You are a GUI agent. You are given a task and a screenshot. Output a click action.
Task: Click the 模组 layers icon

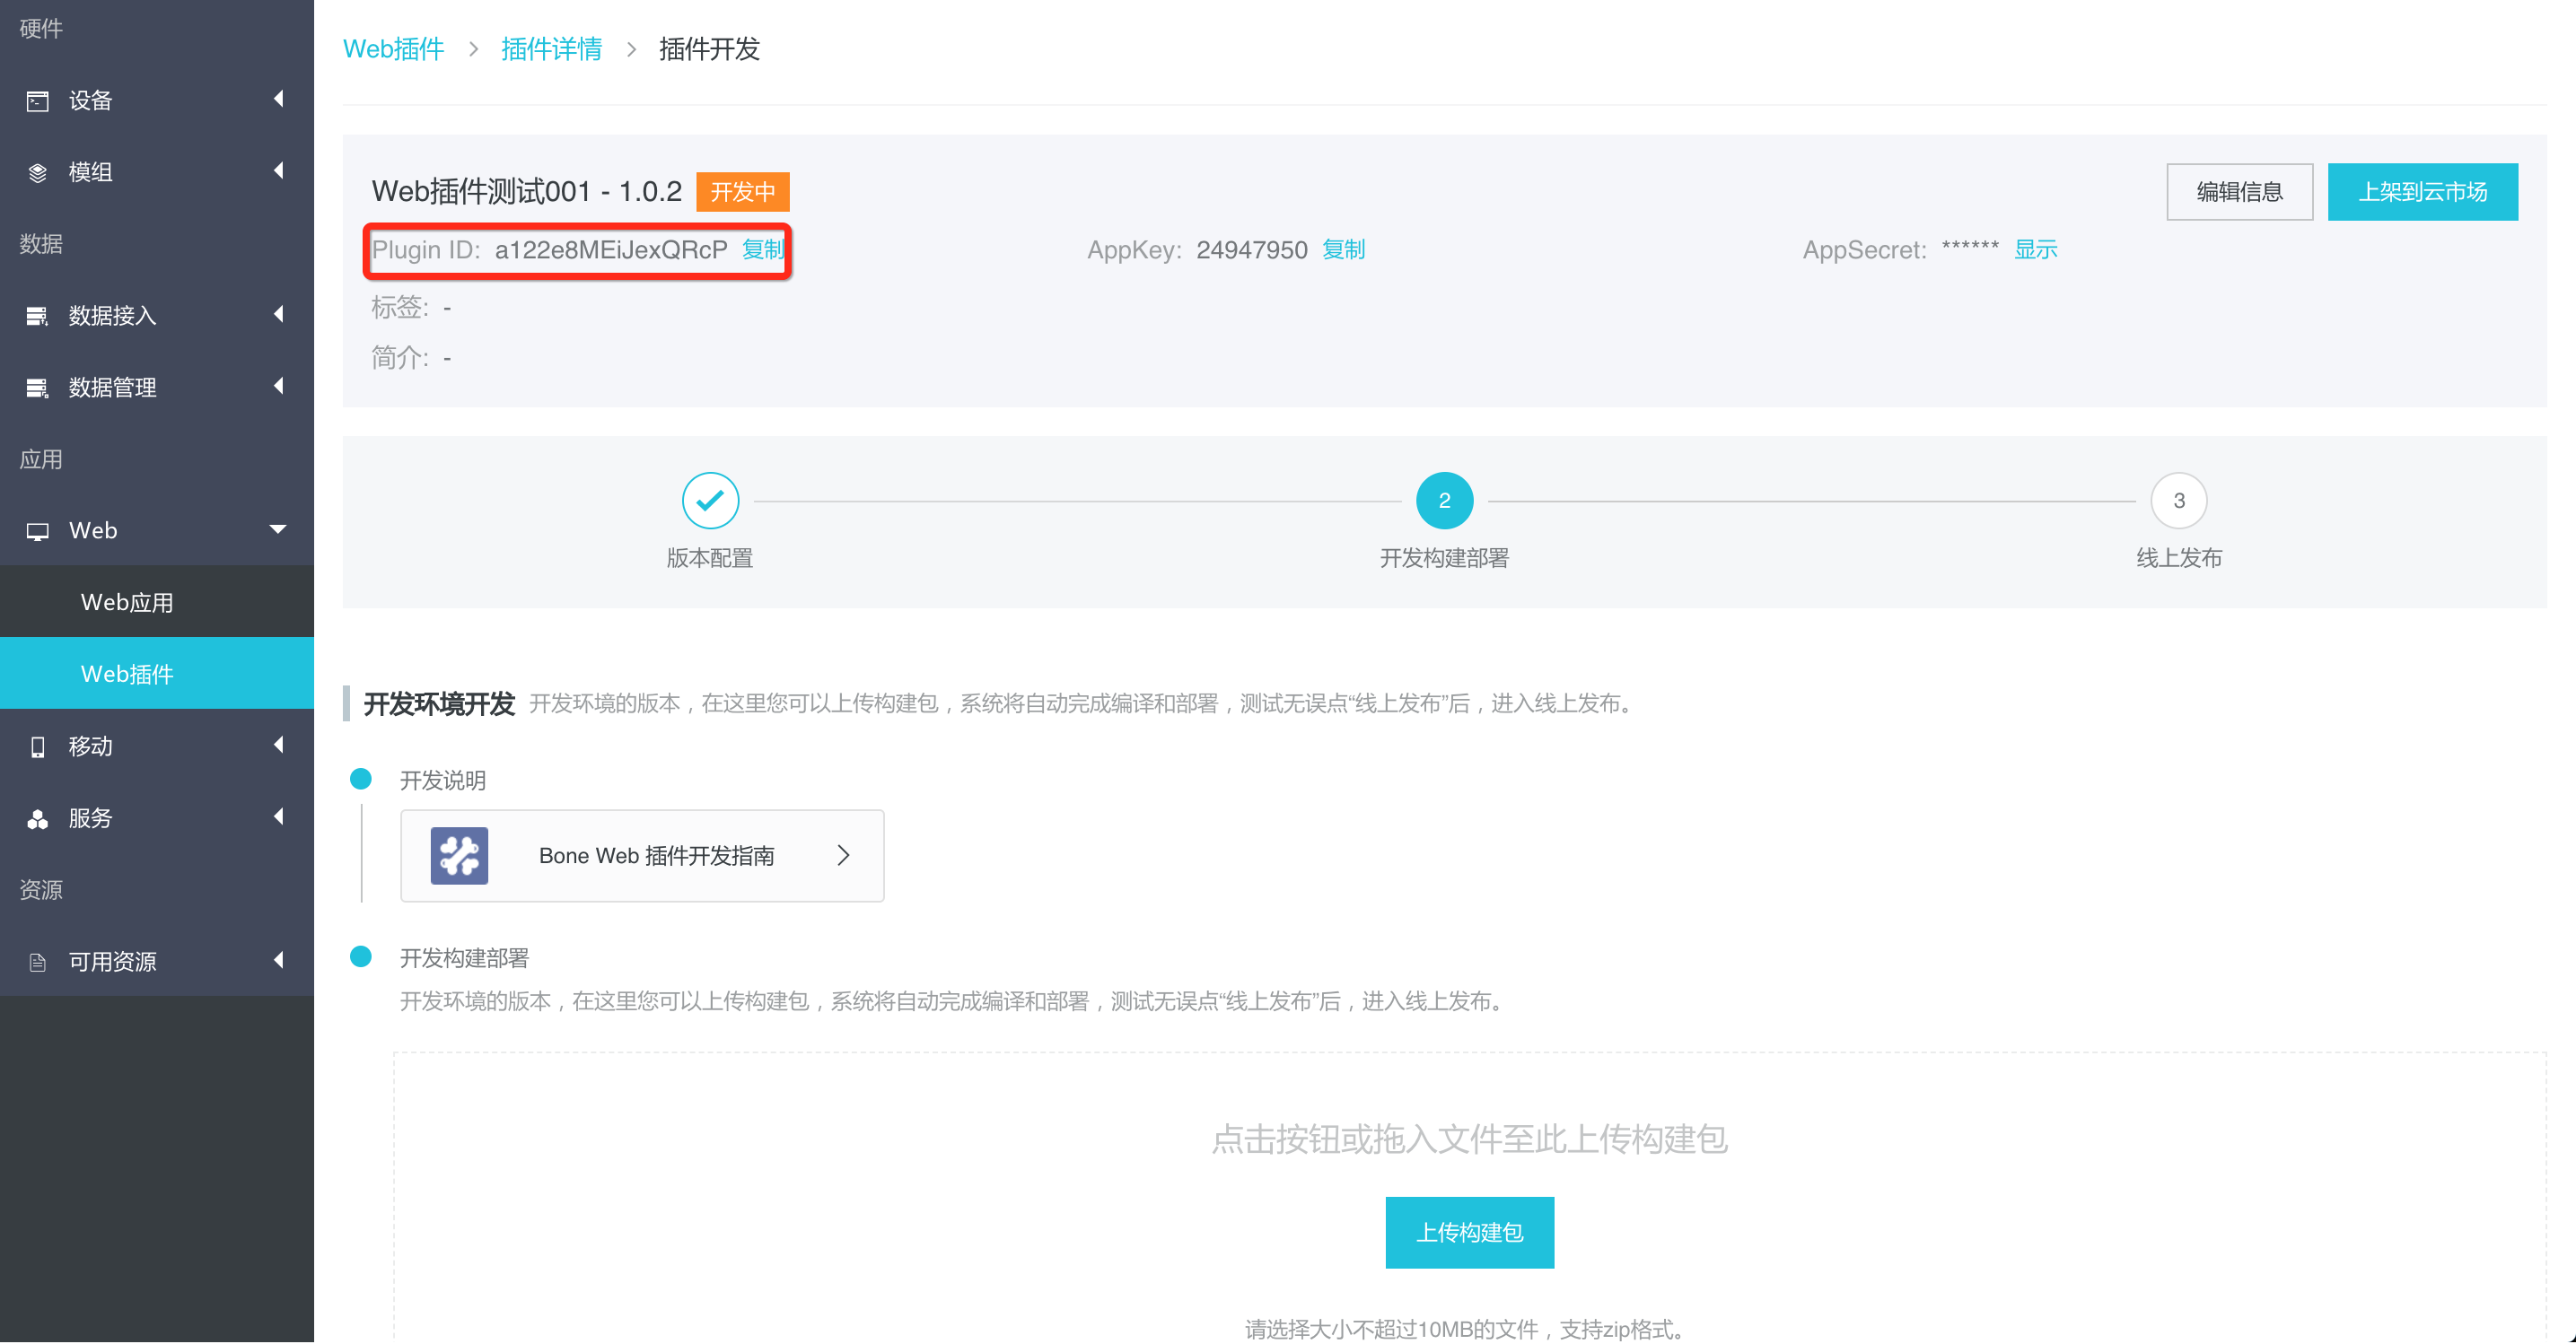(37, 173)
